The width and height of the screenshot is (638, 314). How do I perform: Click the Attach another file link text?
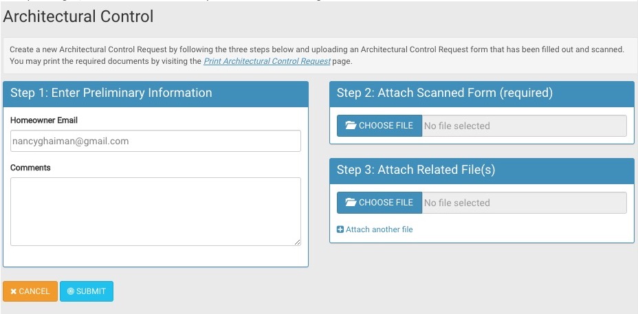[379, 229]
